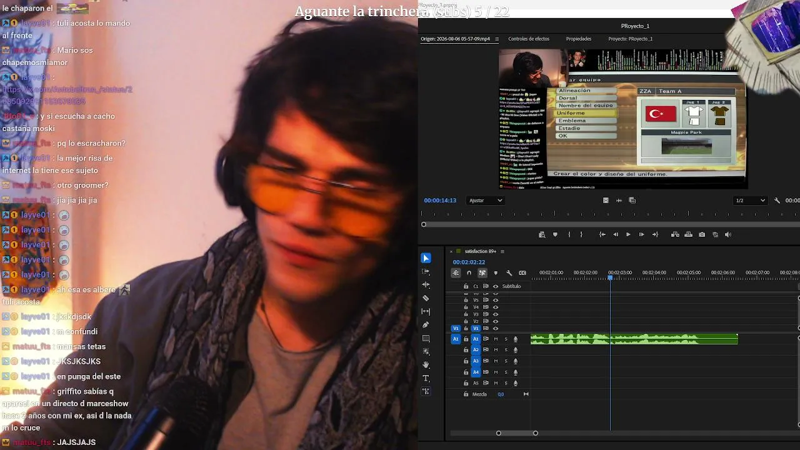Click the drag audio only waveform icon

(x=619, y=201)
